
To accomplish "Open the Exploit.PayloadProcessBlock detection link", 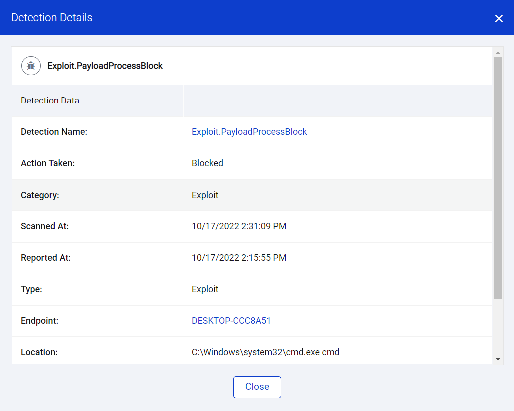I will [x=249, y=131].
